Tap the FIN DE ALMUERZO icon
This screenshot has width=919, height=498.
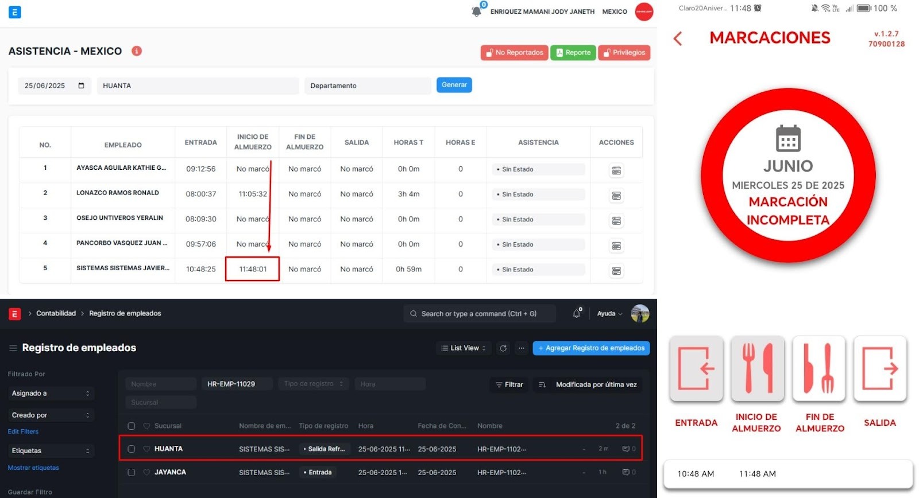(x=818, y=368)
